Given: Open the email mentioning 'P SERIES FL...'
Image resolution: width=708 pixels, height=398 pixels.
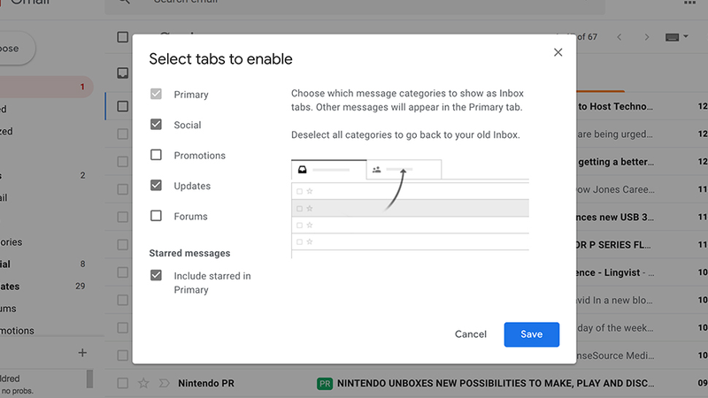Looking at the screenshot, I should click(x=614, y=245).
